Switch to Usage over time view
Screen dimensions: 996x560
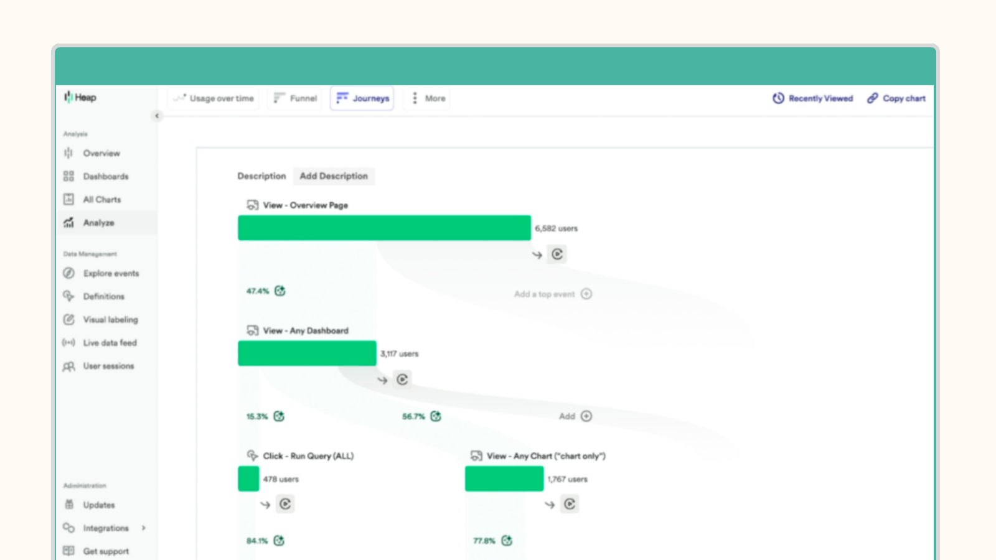tap(213, 98)
